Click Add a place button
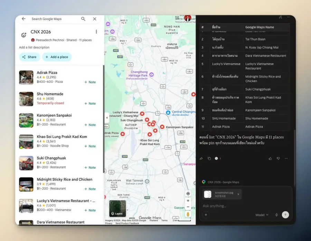Viewport: 311px width, 241px height. point(57,57)
